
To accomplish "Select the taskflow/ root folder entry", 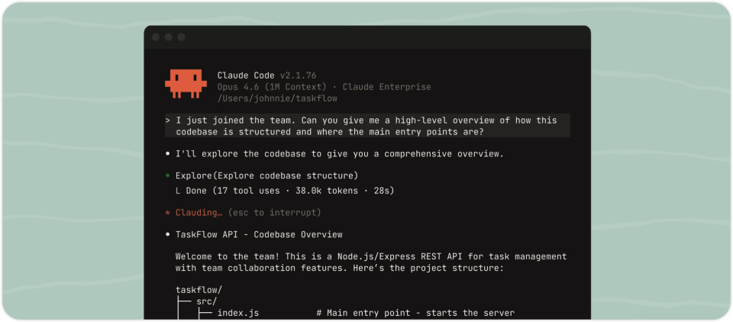I will pyautogui.click(x=198, y=290).
